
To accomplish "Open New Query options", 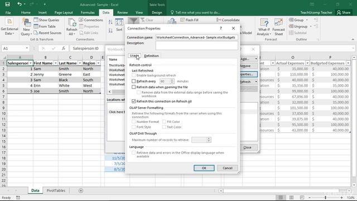I will [26, 27].
